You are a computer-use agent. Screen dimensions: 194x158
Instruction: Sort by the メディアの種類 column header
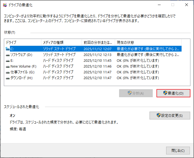[x=62, y=42]
